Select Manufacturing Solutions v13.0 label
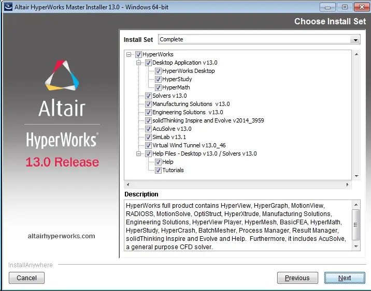 [x=191, y=104]
